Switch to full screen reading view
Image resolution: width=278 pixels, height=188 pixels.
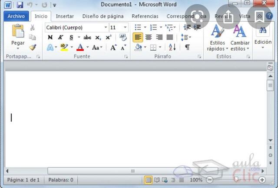click(157, 180)
